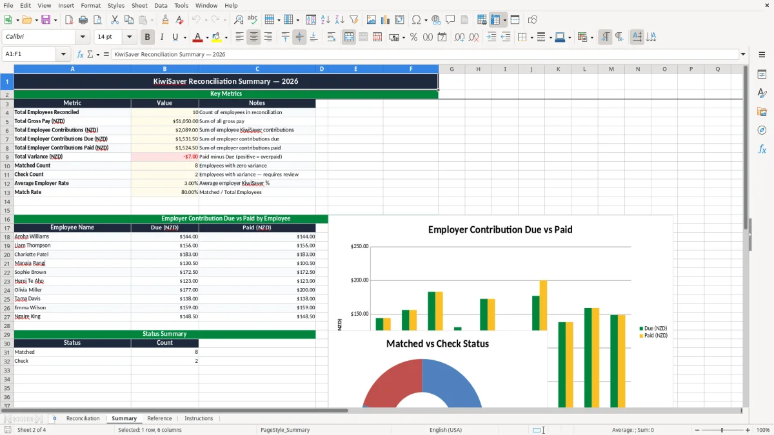Toggle print preview
The image size is (774, 435).
click(x=97, y=20)
